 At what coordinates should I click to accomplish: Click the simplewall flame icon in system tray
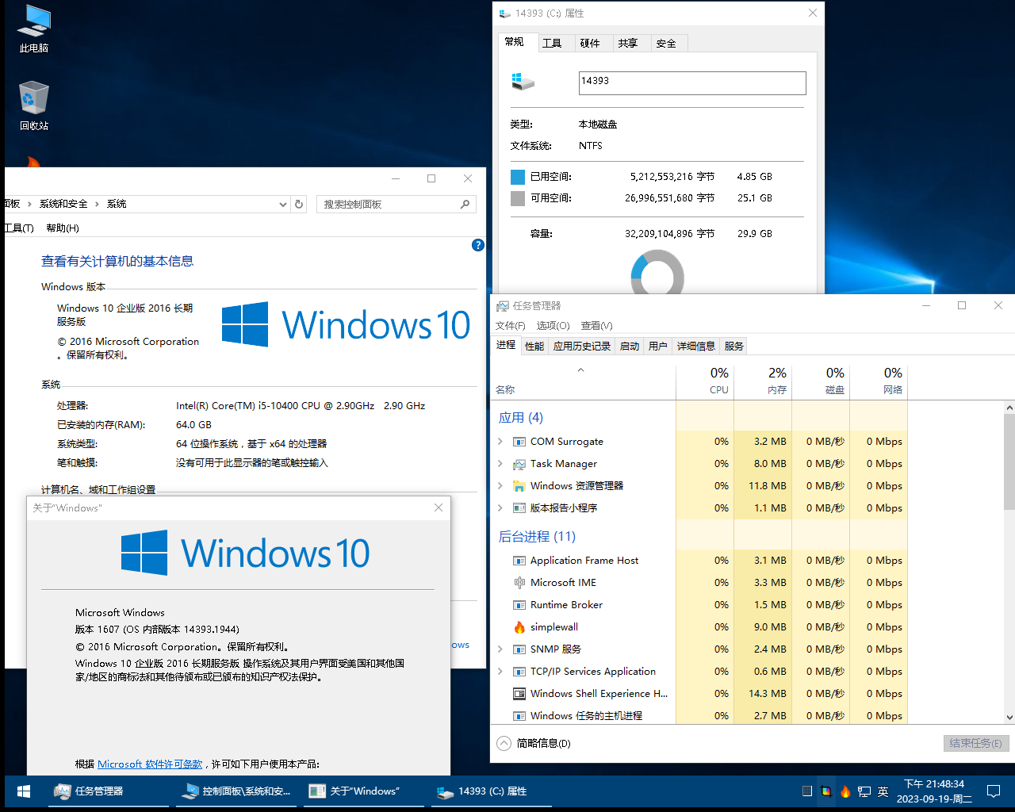pos(845,791)
